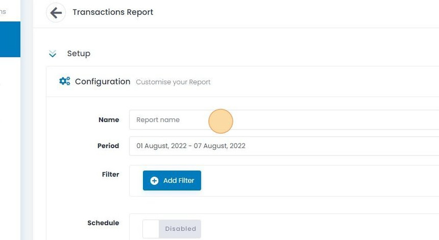Select the highlighted blue sidebar item
This screenshot has width=439, height=240.
[x=10, y=39]
